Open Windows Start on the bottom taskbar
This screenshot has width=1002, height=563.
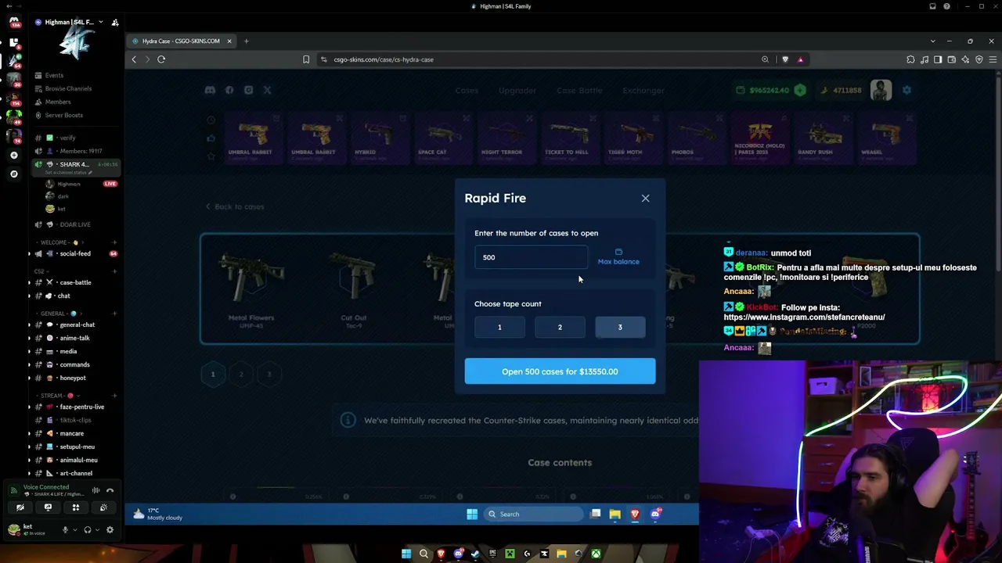click(x=406, y=554)
